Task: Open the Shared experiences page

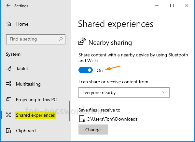Action: pyautogui.click(x=35, y=115)
